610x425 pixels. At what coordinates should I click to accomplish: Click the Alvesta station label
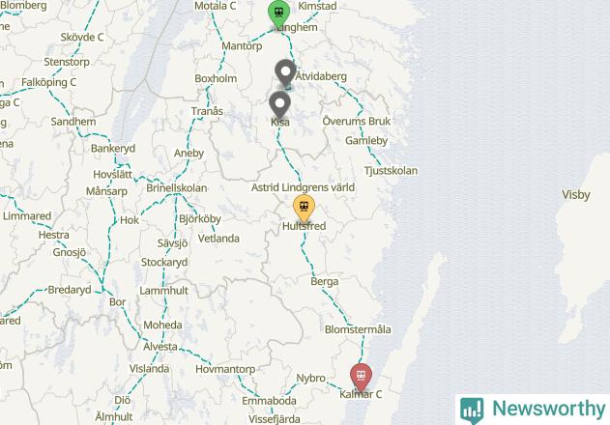point(160,347)
